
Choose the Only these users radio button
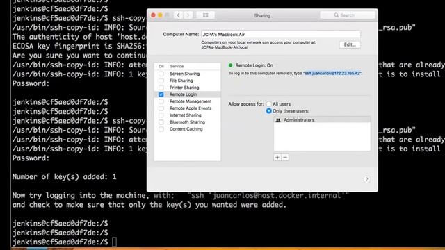tap(269, 111)
